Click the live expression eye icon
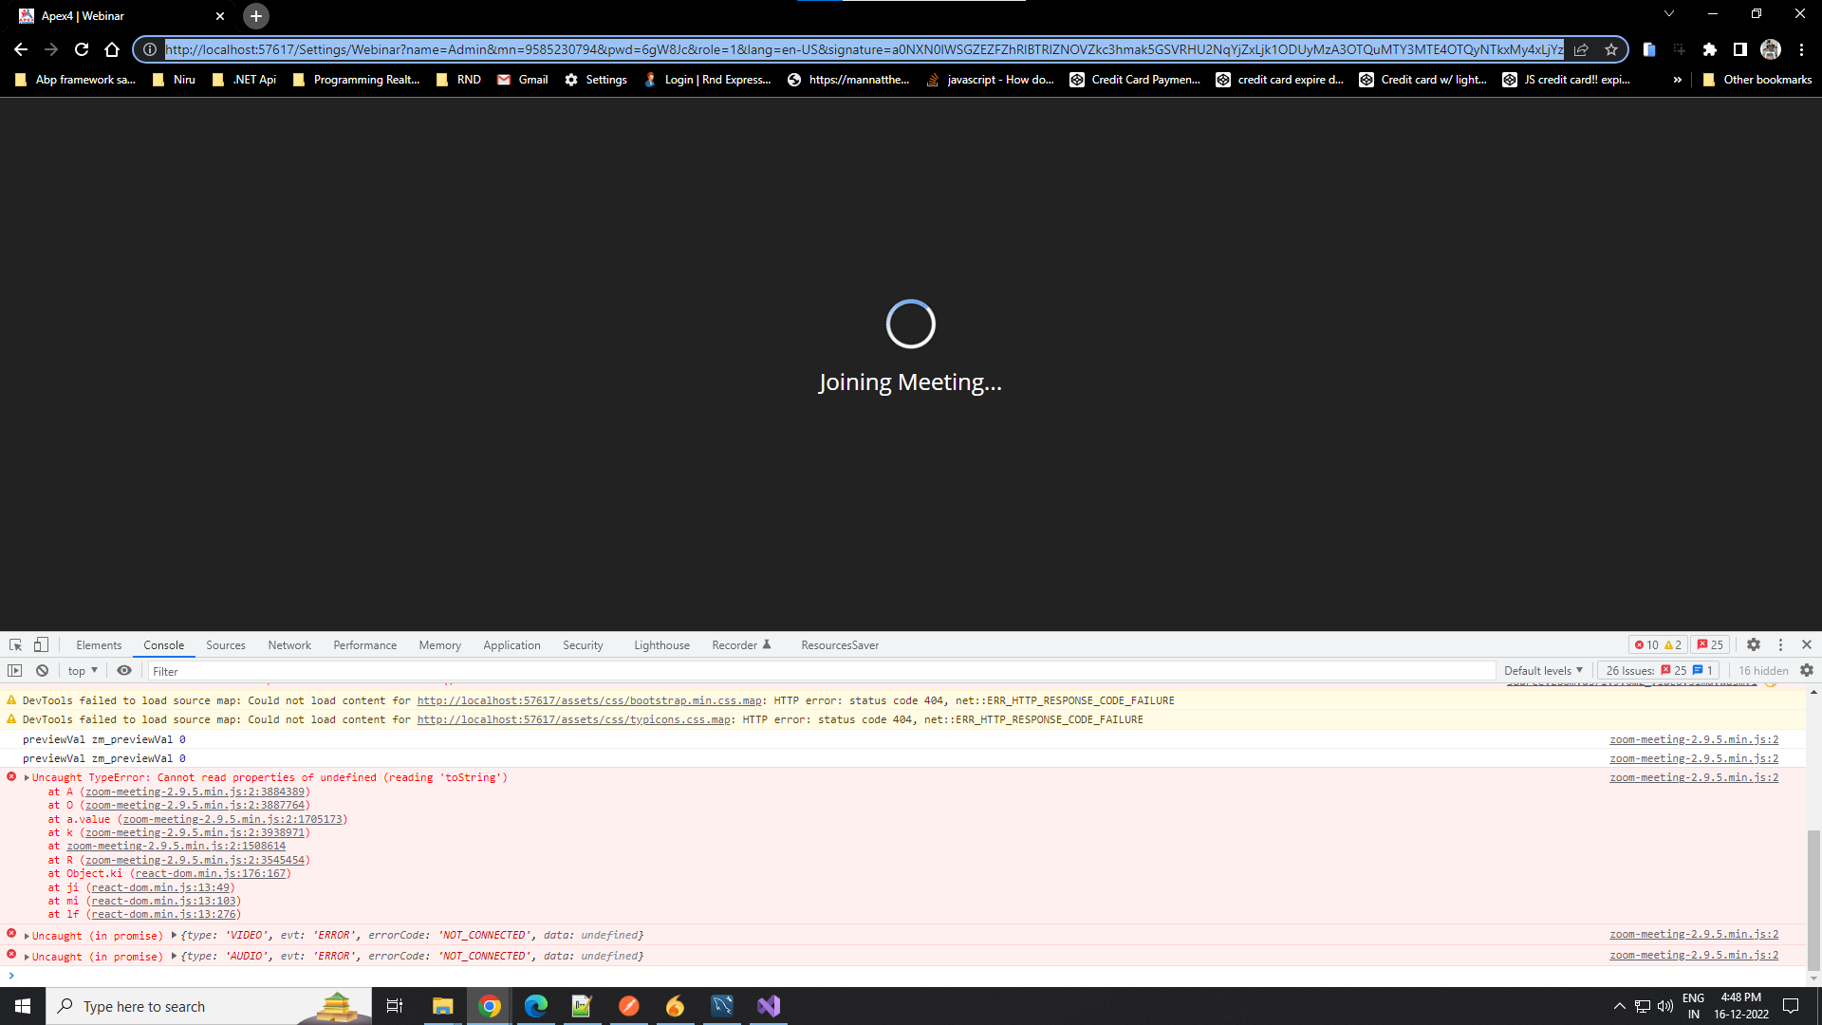Screen dimensions: 1822x1025 pos(124,670)
